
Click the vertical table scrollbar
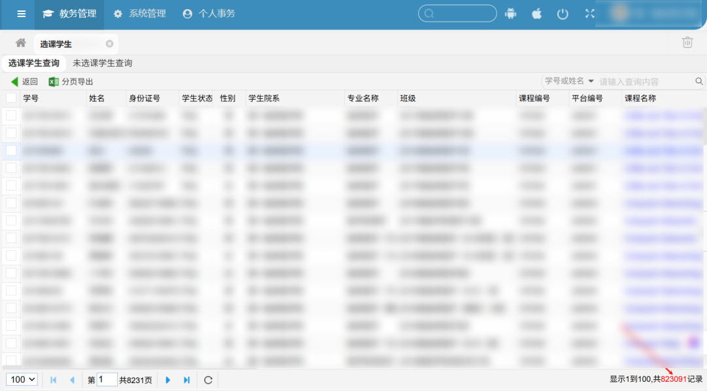tap(705, 126)
